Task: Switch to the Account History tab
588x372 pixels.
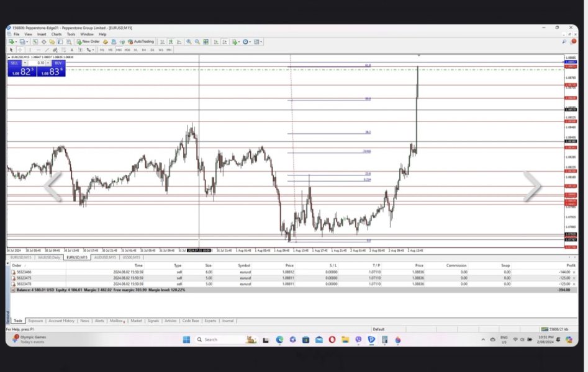Action: tap(61, 321)
